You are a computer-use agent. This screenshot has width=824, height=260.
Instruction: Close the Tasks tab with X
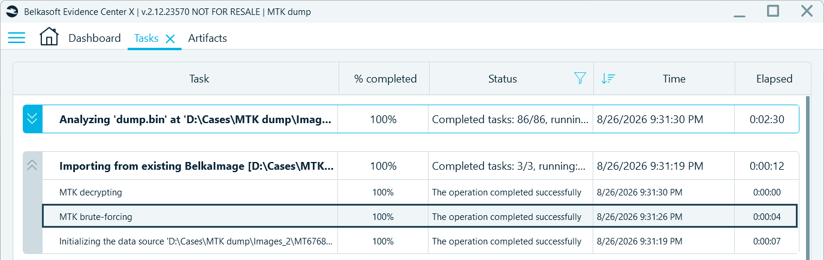pos(170,38)
